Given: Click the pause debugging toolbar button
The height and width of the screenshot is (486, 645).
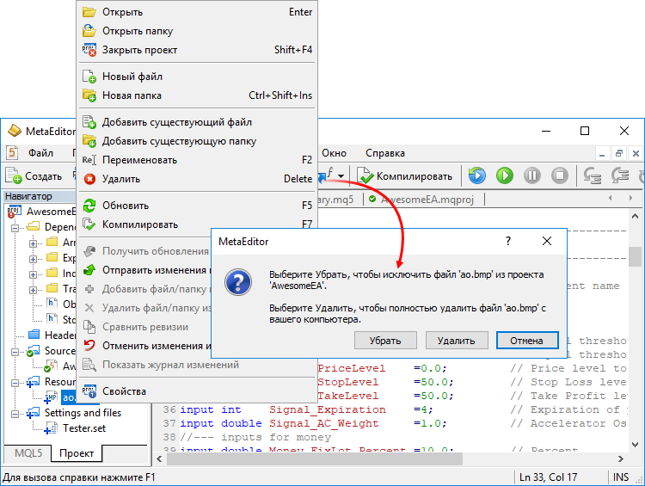Looking at the screenshot, I should point(532,175).
